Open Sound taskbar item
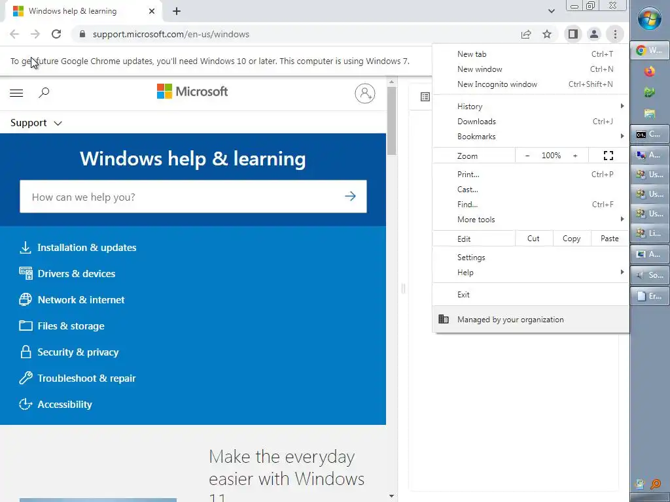The image size is (670, 502). click(x=650, y=275)
